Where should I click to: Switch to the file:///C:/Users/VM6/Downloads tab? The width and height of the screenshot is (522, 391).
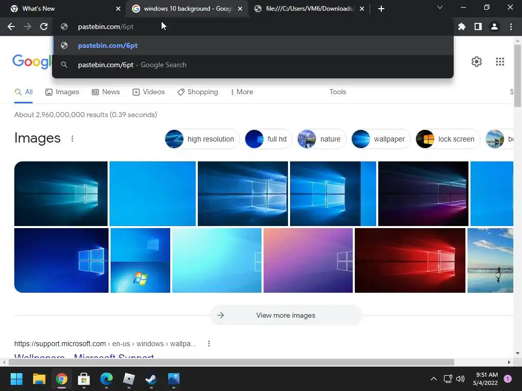309,9
